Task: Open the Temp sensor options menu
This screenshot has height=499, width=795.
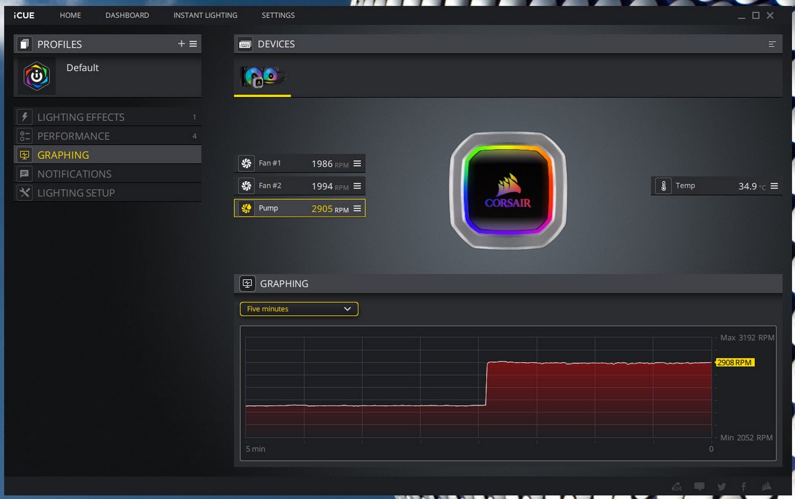Action: [774, 186]
